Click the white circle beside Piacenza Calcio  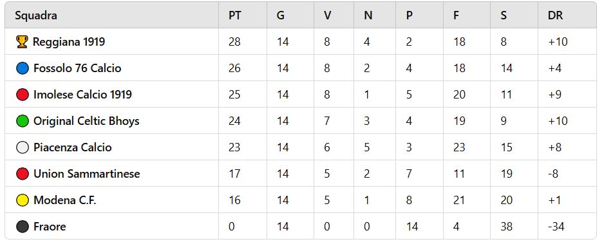pyautogui.click(x=23, y=147)
